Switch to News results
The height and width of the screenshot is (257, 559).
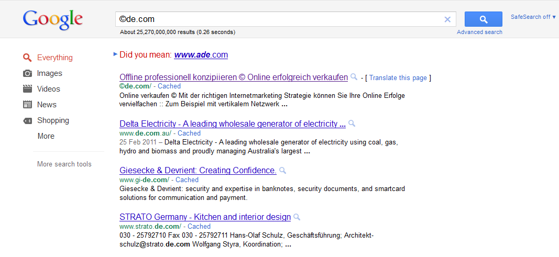tap(47, 105)
